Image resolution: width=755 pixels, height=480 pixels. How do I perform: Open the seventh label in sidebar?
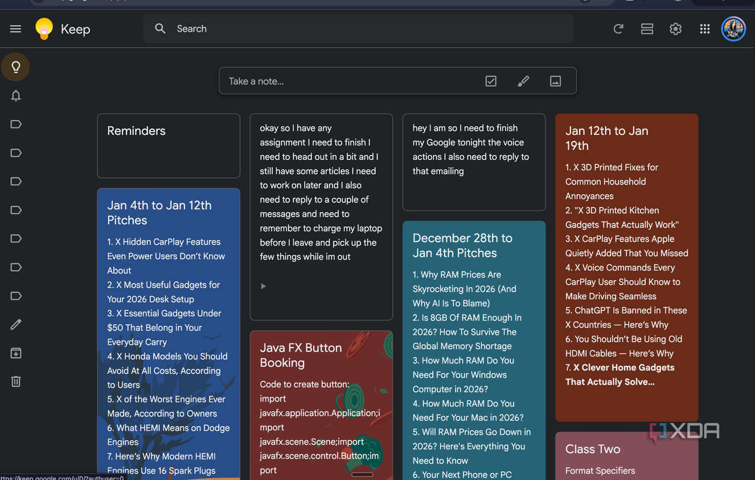click(x=16, y=296)
